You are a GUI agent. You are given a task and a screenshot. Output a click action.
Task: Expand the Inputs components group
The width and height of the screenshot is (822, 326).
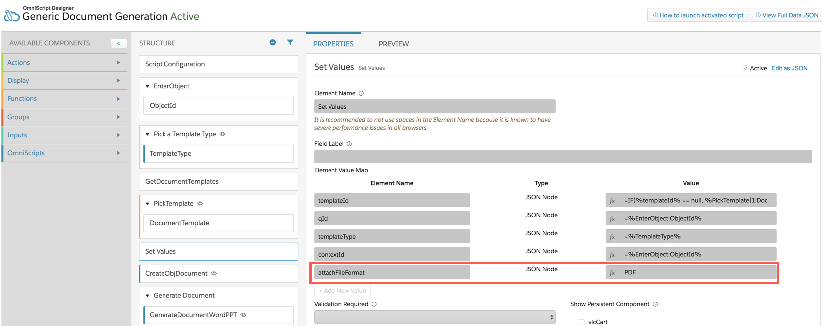(x=64, y=135)
